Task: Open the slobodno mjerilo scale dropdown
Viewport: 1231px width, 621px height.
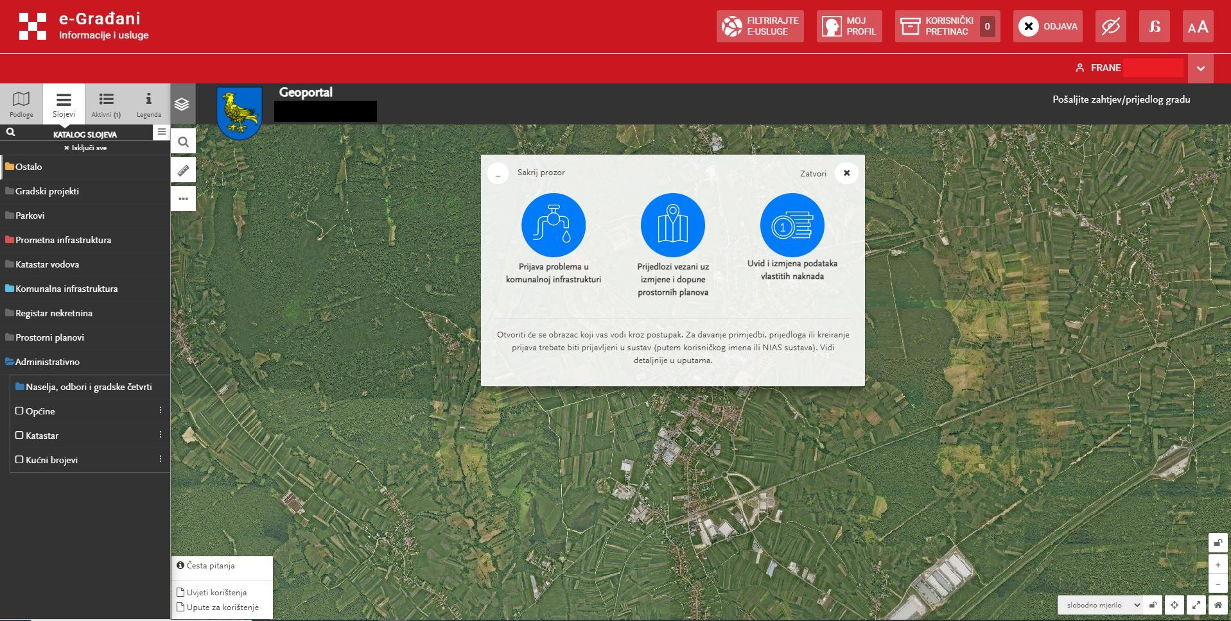Action: point(1101,605)
